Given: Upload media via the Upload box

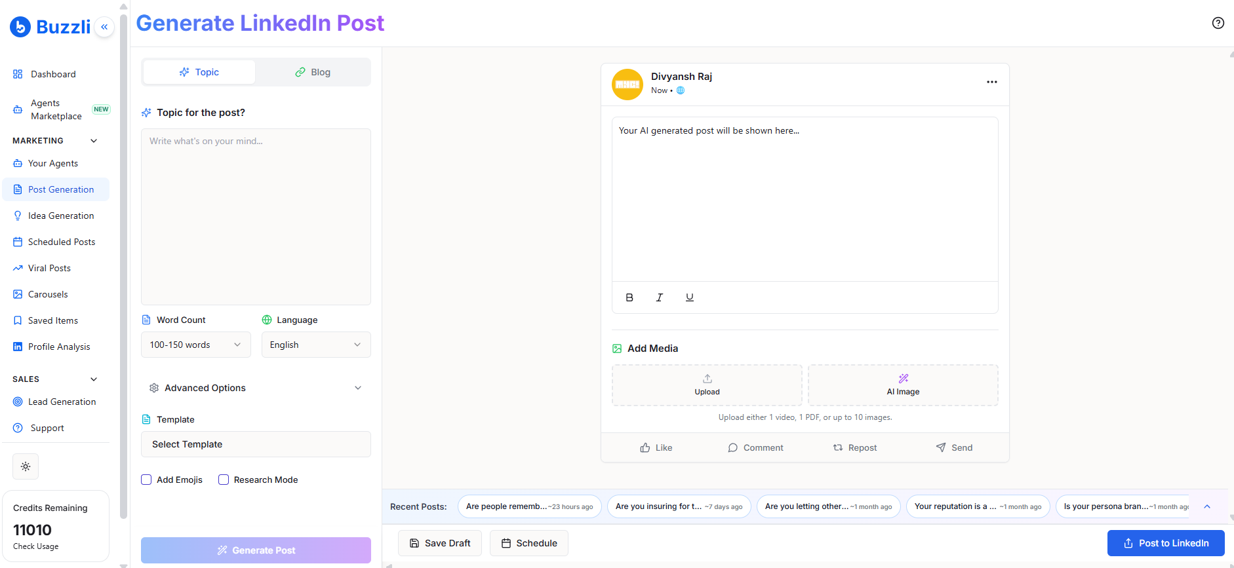Looking at the screenshot, I should pyautogui.click(x=707, y=385).
